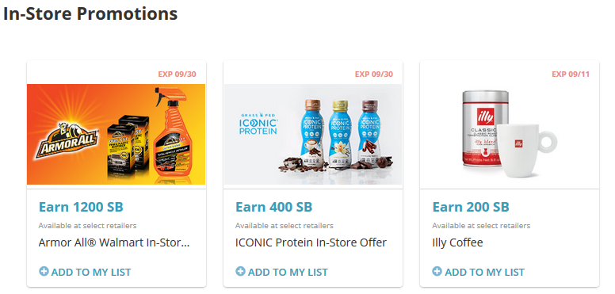Image resolution: width=615 pixels, height=294 pixels.
Task: Click the Armor All logo in the banner
Action: coord(67,141)
